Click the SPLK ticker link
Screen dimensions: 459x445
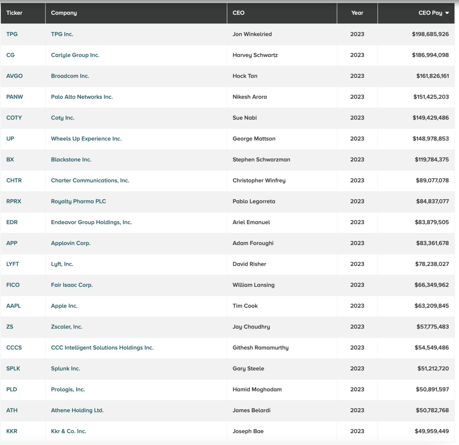coord(13,368)
